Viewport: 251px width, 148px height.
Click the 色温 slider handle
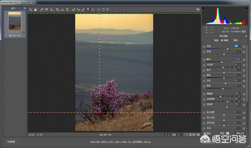pos(227,49)
